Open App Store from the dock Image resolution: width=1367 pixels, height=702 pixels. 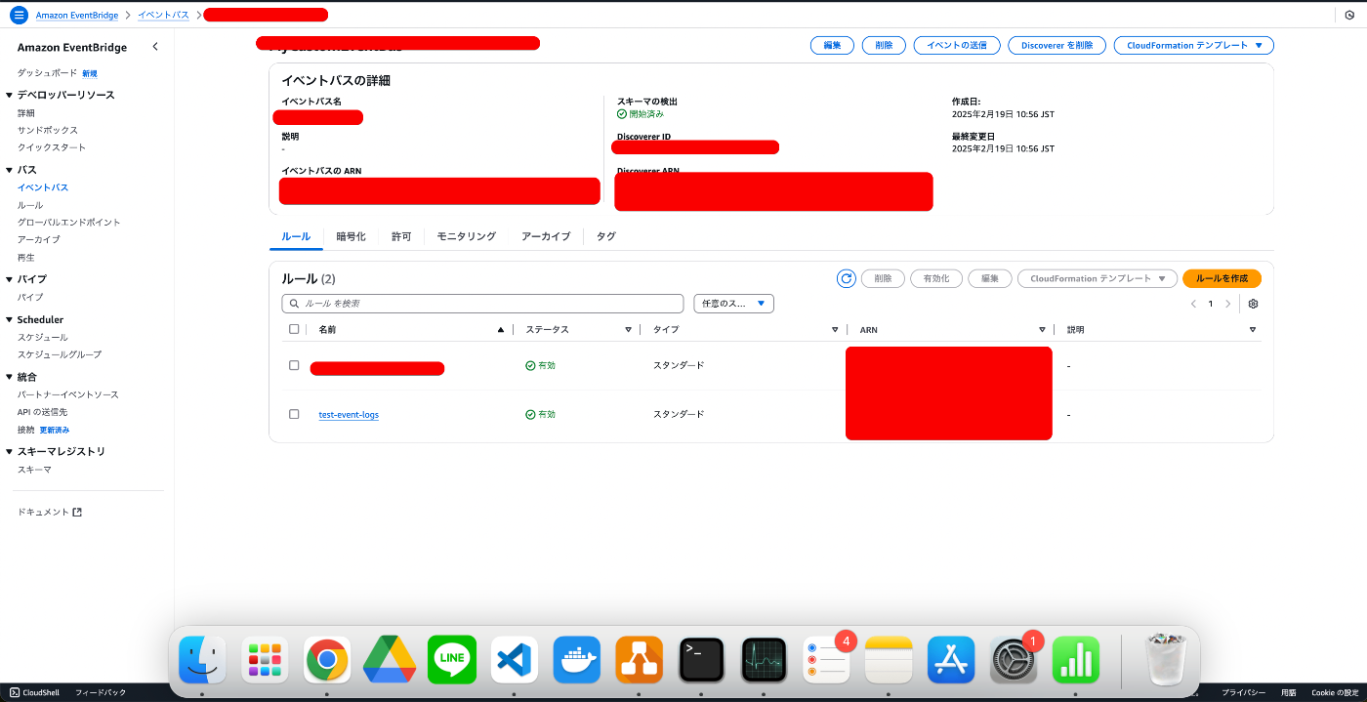951,660
